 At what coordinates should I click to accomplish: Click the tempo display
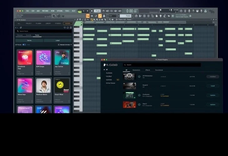coord(97,11)
